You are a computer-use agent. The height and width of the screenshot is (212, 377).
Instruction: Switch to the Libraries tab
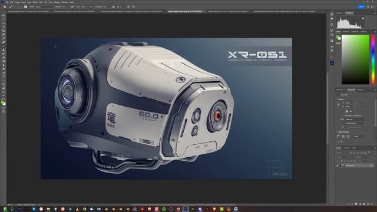(x=361, y=90)
